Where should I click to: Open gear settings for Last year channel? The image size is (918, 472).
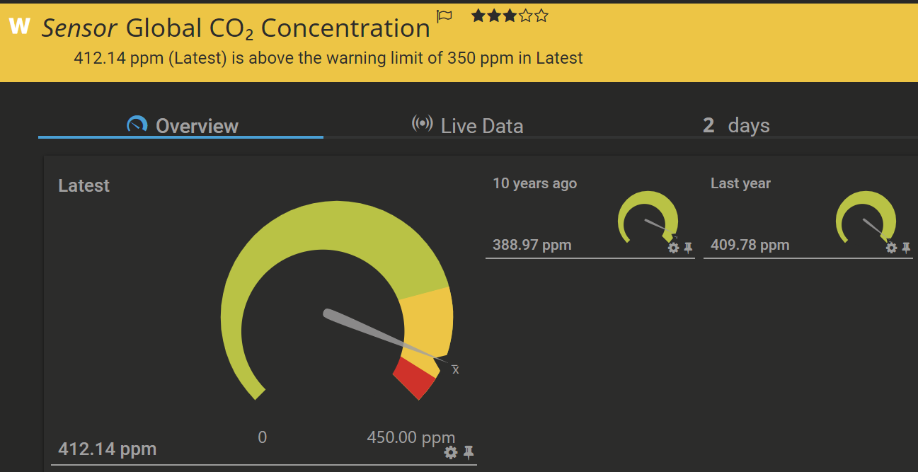click(891, 248)
